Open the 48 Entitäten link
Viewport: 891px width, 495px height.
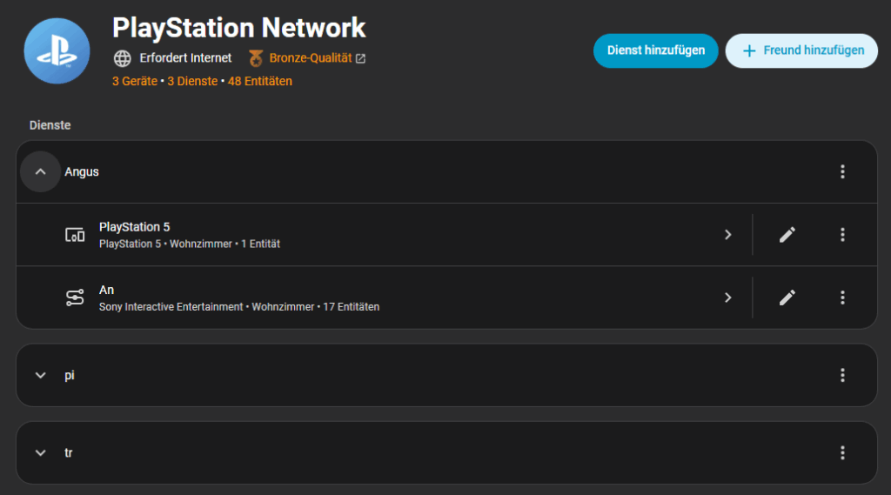click(x=260, y=81)
